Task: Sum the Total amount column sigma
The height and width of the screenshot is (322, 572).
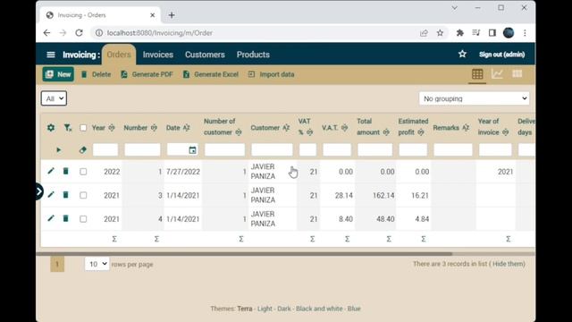Action: point(389,239)
